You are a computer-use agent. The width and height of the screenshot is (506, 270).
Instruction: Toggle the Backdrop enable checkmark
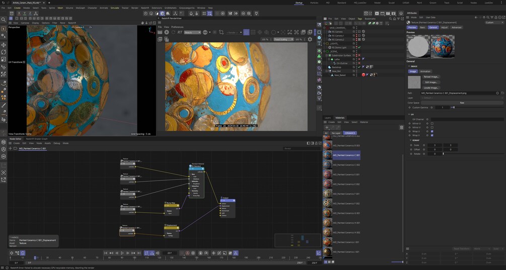(x=359, y=67)
